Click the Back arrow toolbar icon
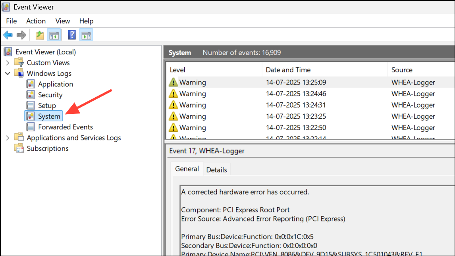 [x=8, y=35]
